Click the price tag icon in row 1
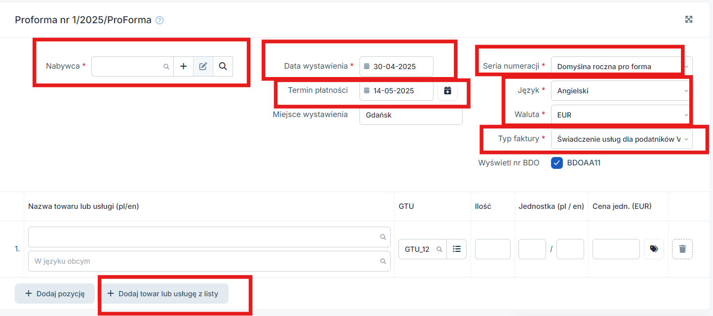Screen dimensions: 713x316 coord(654,249)
